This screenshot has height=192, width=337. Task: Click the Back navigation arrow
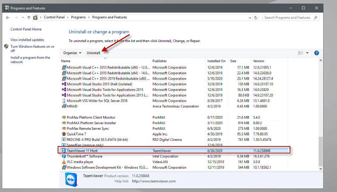click(x=8, y=18)
